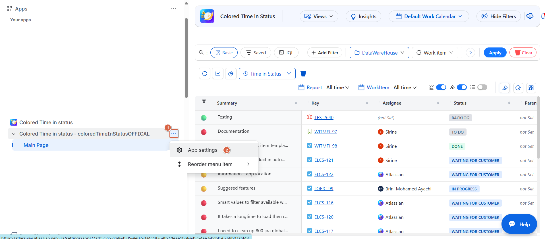Image resolution: width=545 pixels, height=239 pixels.
Task: Click the funnel filter icon in table header
Action: (x=204, y=101)
